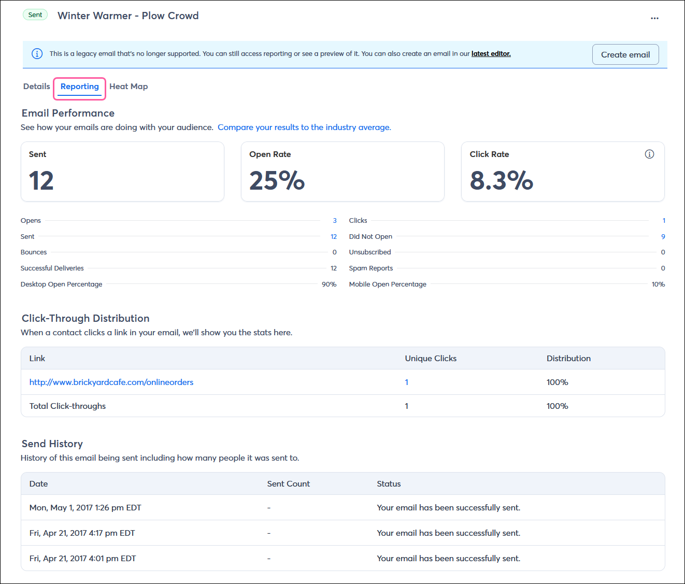Click the Desktop Open Percentage value 90%
Screen dimensions: 685x584
click(329, 284)
